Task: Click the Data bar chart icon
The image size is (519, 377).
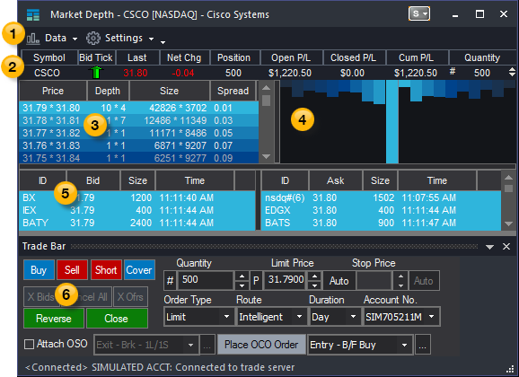Action: tap(33, 39)
